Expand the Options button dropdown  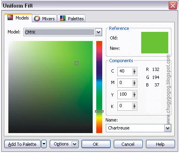click(74, 144)
